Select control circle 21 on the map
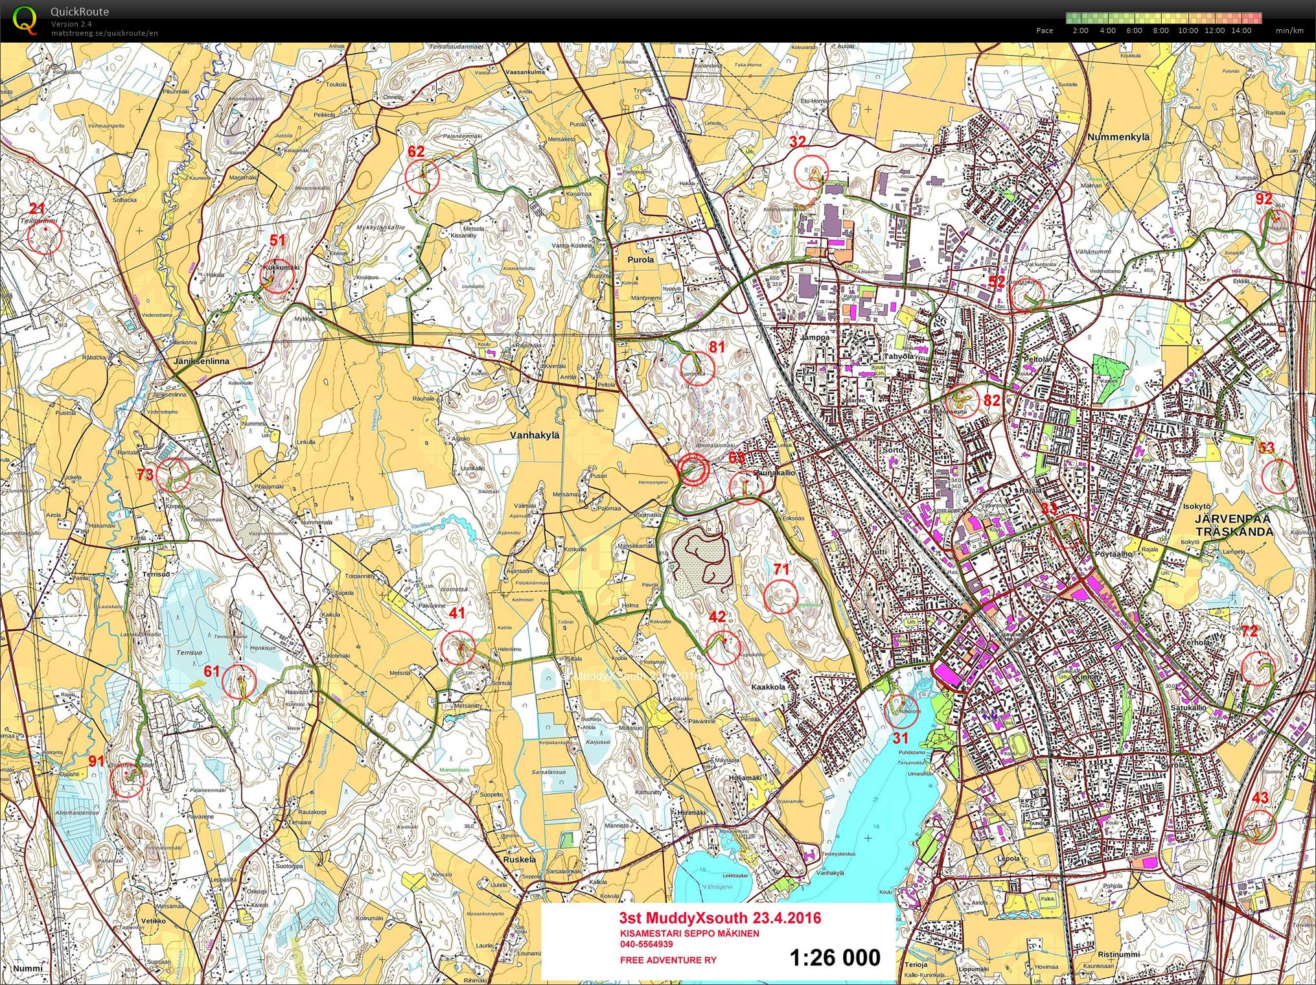This screenshot has height=985, width=1316. [45, 237]
